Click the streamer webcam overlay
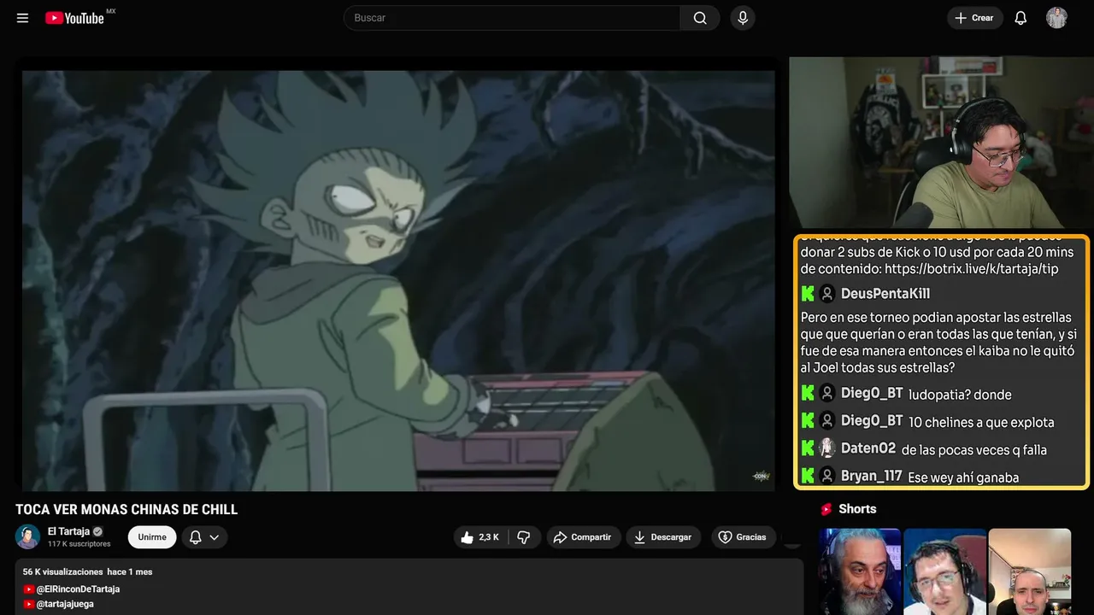The height and width of the screenshot is (615, 1094). (941, 143)
